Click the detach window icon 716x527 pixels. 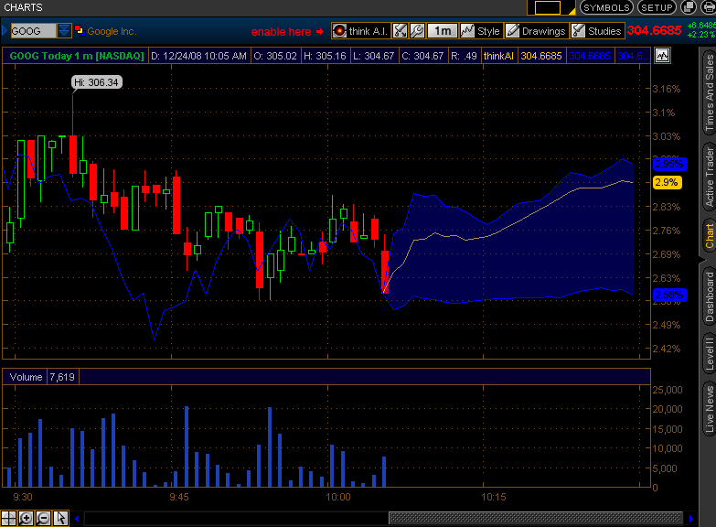pyautogui.click(x=689, y=6)
